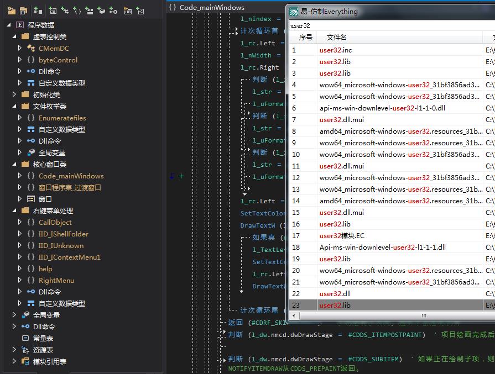This screenshot has height=374, width=495.
Task: Expand the 资源表 node
Action: 14,350
